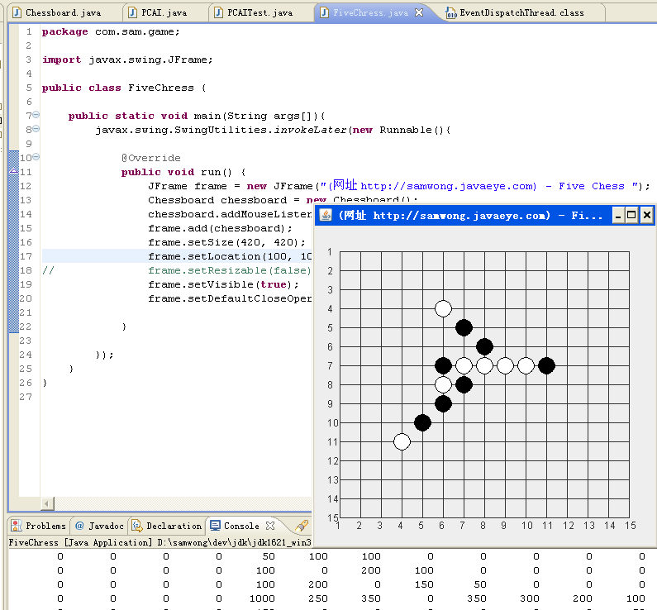657x610 pixels.
Task: Close the FiveChress.java editor tab
Action: pyautogui.click(x=419, y=13)
